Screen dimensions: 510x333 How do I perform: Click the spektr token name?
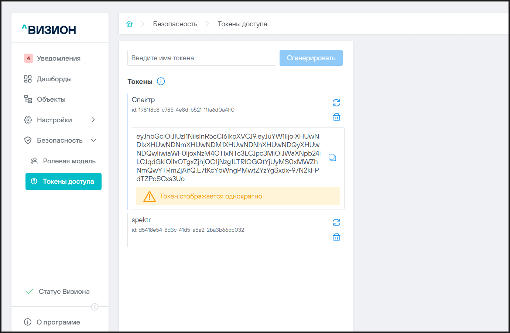click(141, 220)
